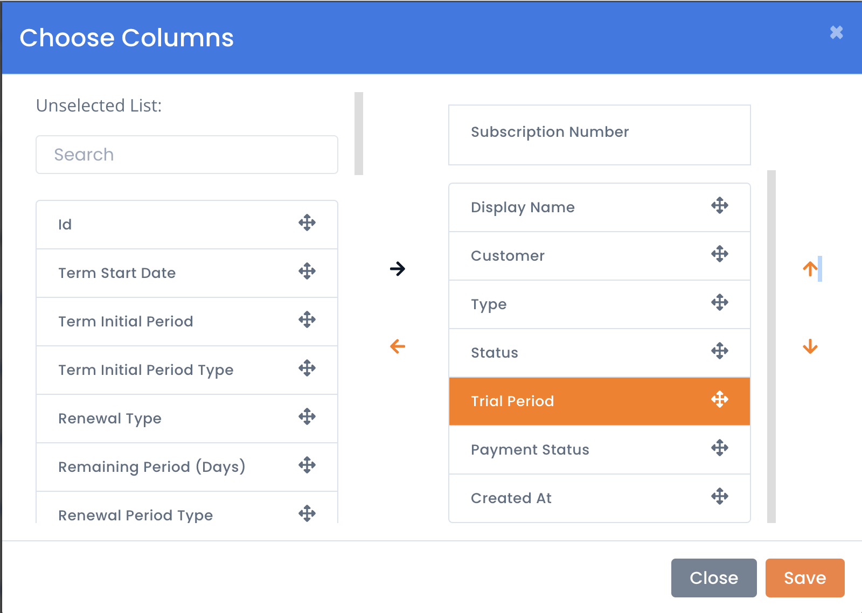The image size is (862, 613).
Task: Click the selected list scrollbar
Action: [x=771, y=346]
